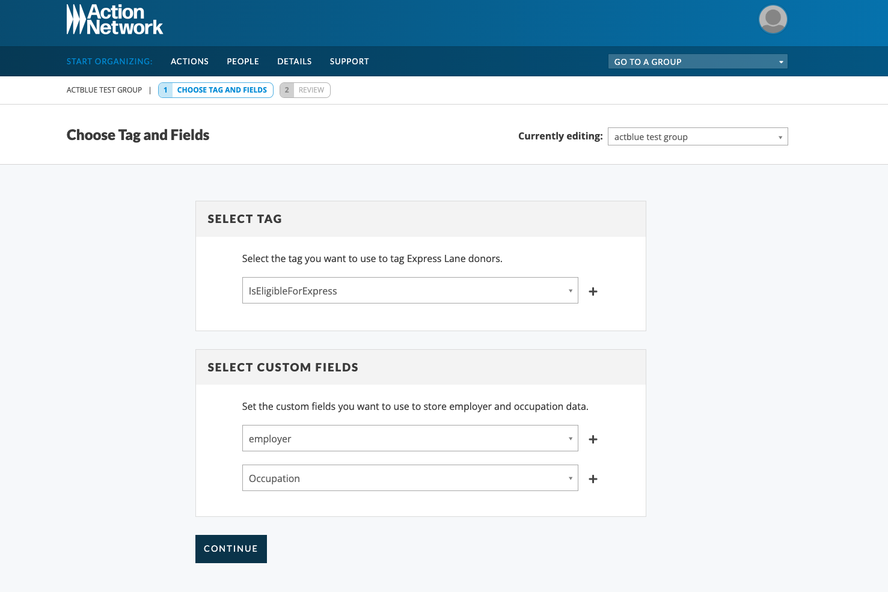The width and height of the screenshot is (888, 592).
Task: Add a new tag with the plus icon beside IsEligibleForExpress
Action: click(593, 291)
